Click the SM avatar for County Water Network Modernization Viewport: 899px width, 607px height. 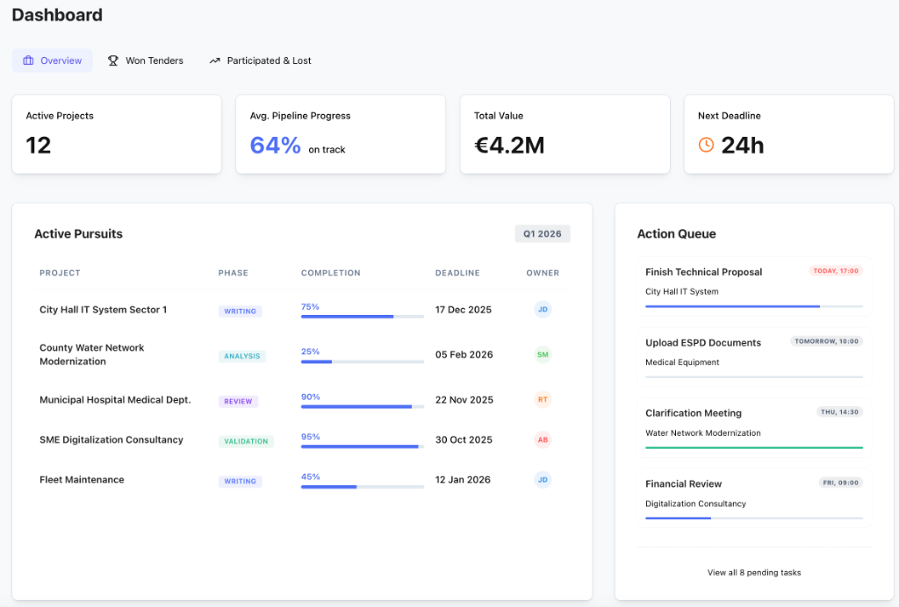pos(543,354)
